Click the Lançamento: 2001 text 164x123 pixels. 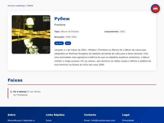pyautogui.click(x=114, y=32)
